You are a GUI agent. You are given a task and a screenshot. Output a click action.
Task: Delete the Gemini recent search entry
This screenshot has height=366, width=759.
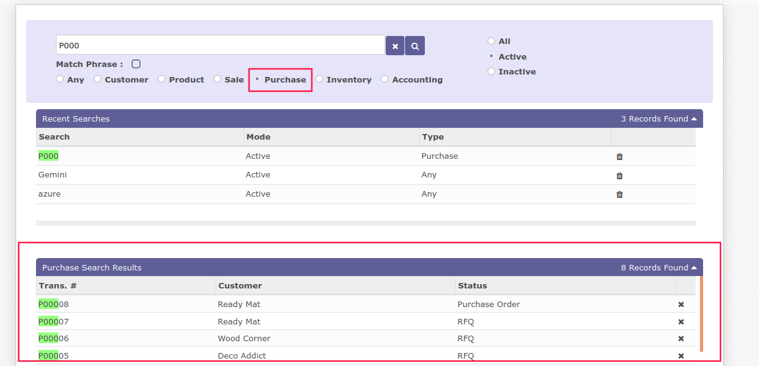tap(619, 176)
